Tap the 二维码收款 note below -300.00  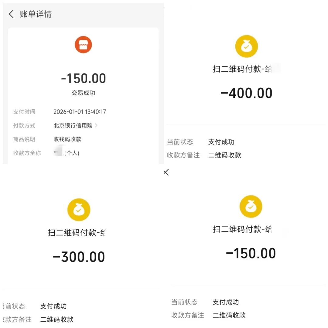(x=57, y=319)
